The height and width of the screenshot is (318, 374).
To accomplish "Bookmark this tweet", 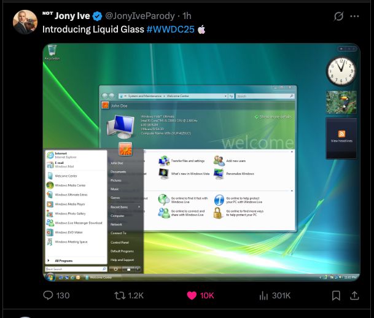I will [336, 295].
